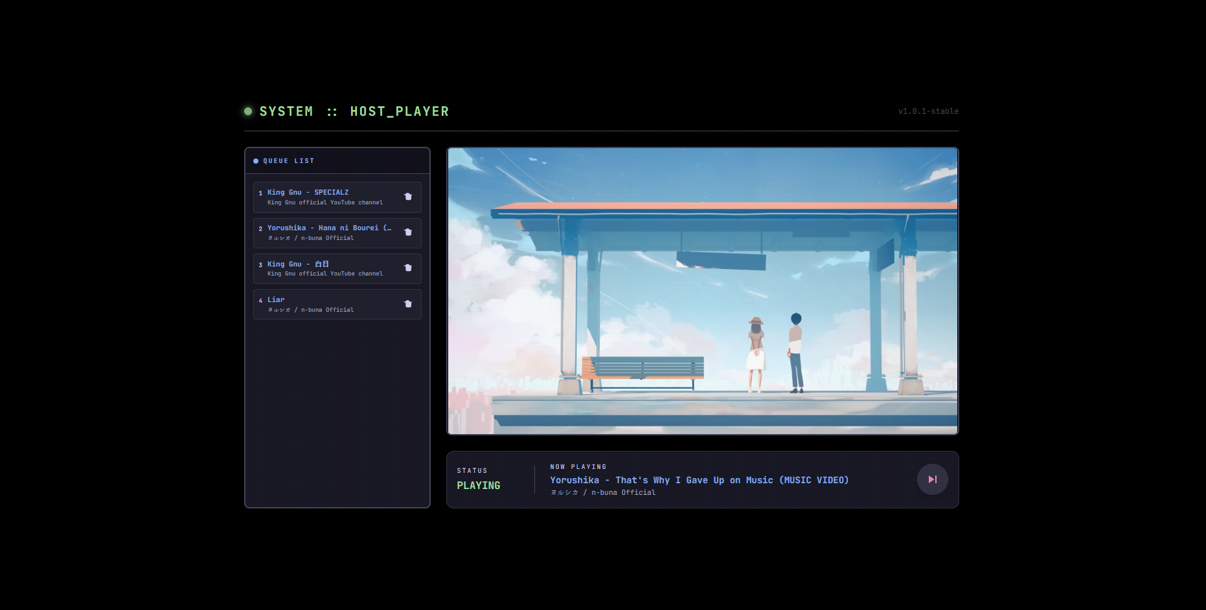Delete the "Liar" queue entry via its trash icon
The image size is (1206, 610).
pos(408,303)
